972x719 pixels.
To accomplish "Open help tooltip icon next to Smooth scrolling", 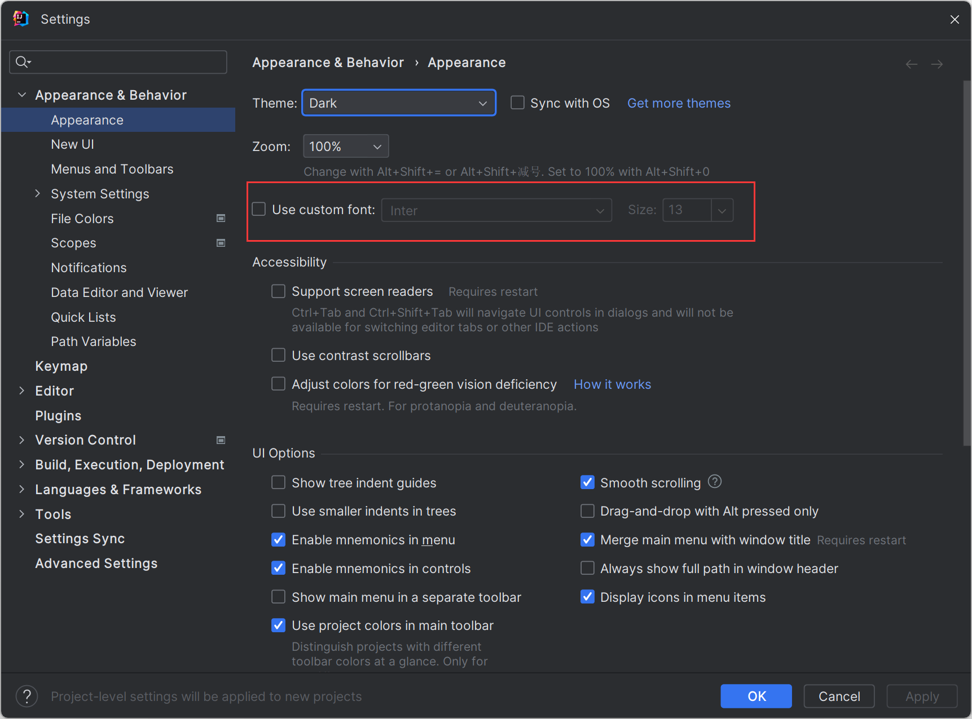I will coord(715,482).
